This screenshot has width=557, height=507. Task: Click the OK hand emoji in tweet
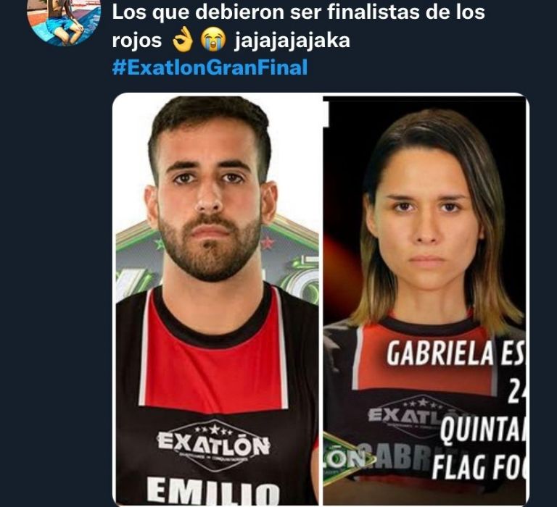tap(182, 40)
